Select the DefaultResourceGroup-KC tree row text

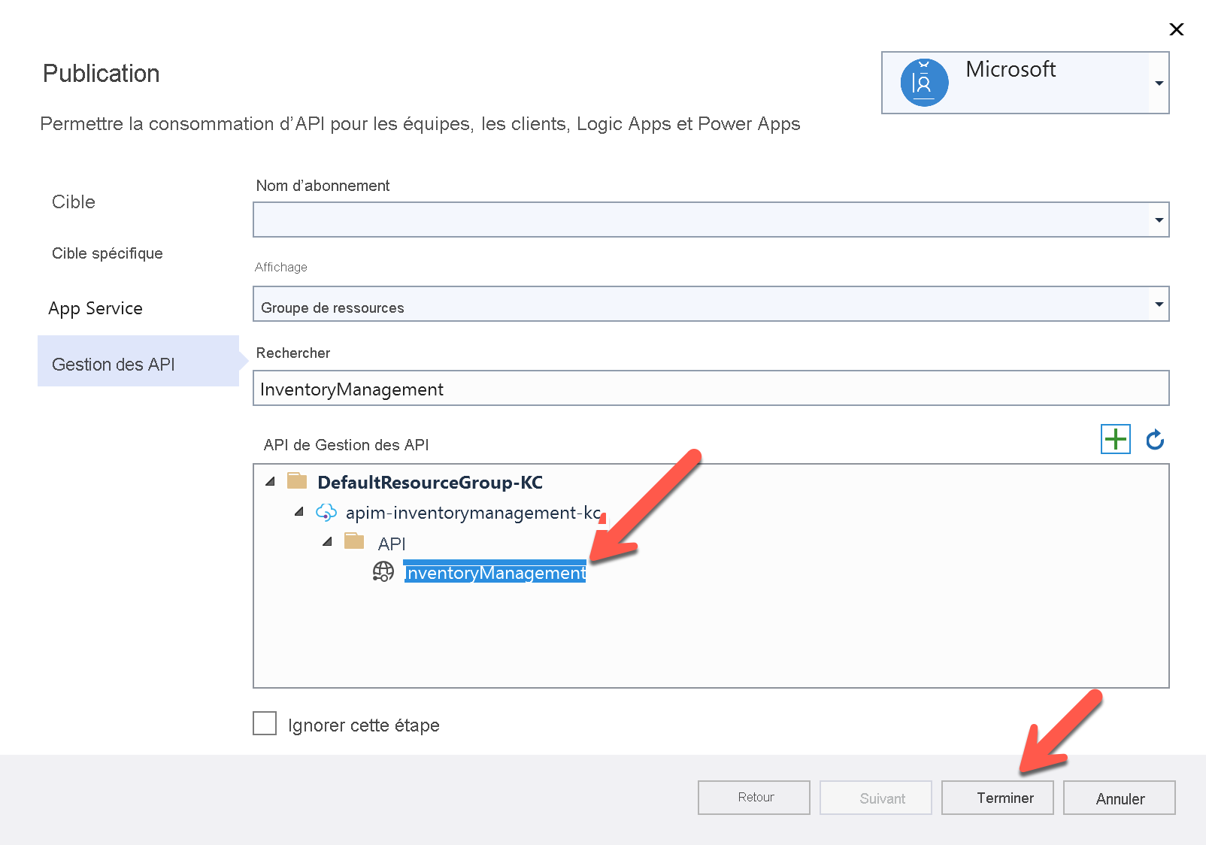(430, 482)
